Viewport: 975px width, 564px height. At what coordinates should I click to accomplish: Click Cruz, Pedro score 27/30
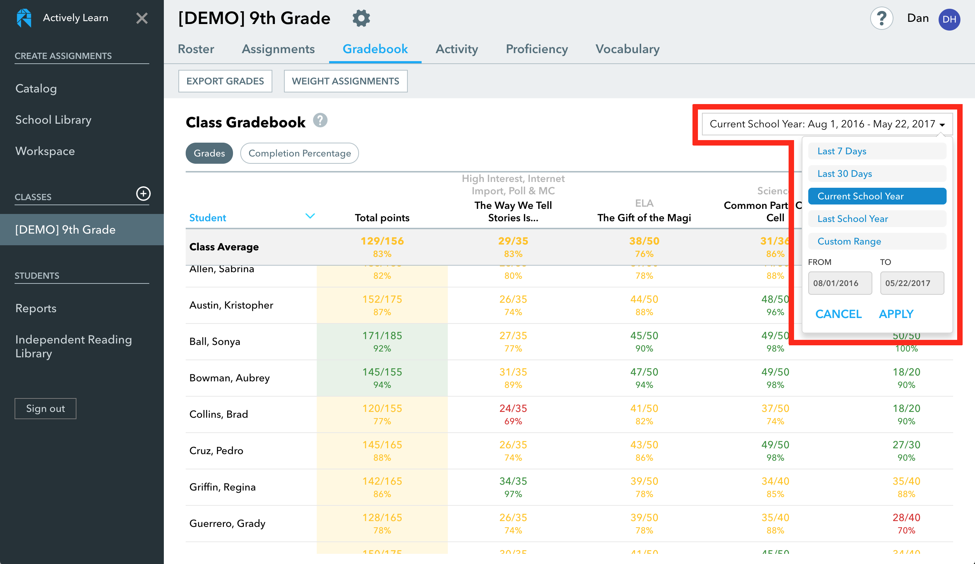coord(906,445)
